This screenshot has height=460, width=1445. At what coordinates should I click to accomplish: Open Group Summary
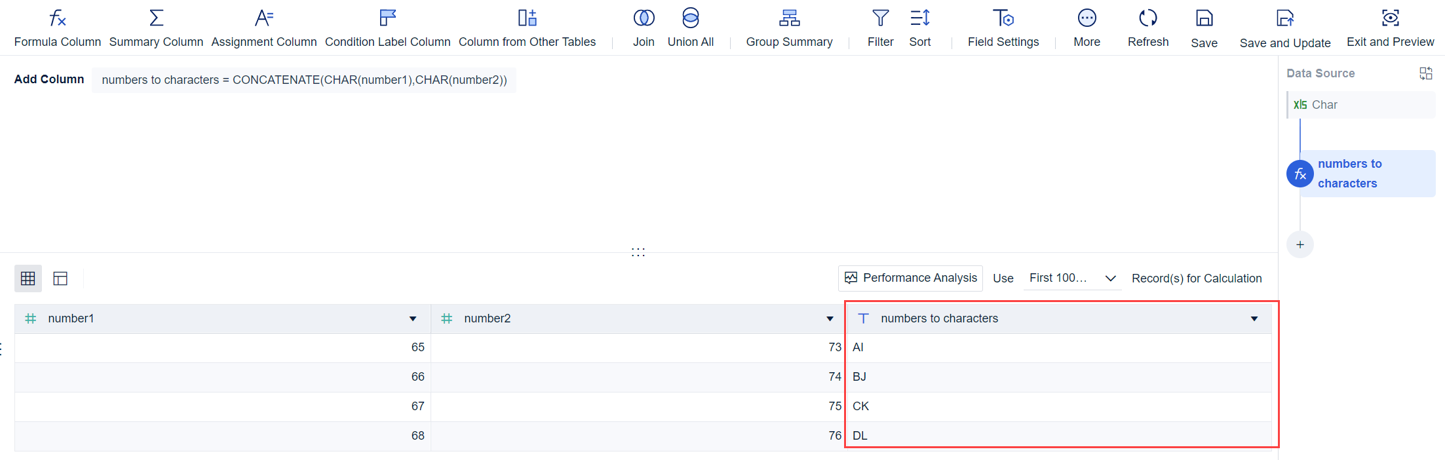(789, 28)
